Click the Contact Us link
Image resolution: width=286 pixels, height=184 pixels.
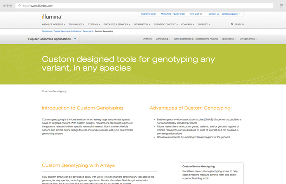tap(214, 14)
